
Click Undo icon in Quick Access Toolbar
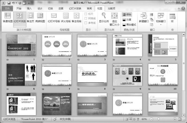13,3
